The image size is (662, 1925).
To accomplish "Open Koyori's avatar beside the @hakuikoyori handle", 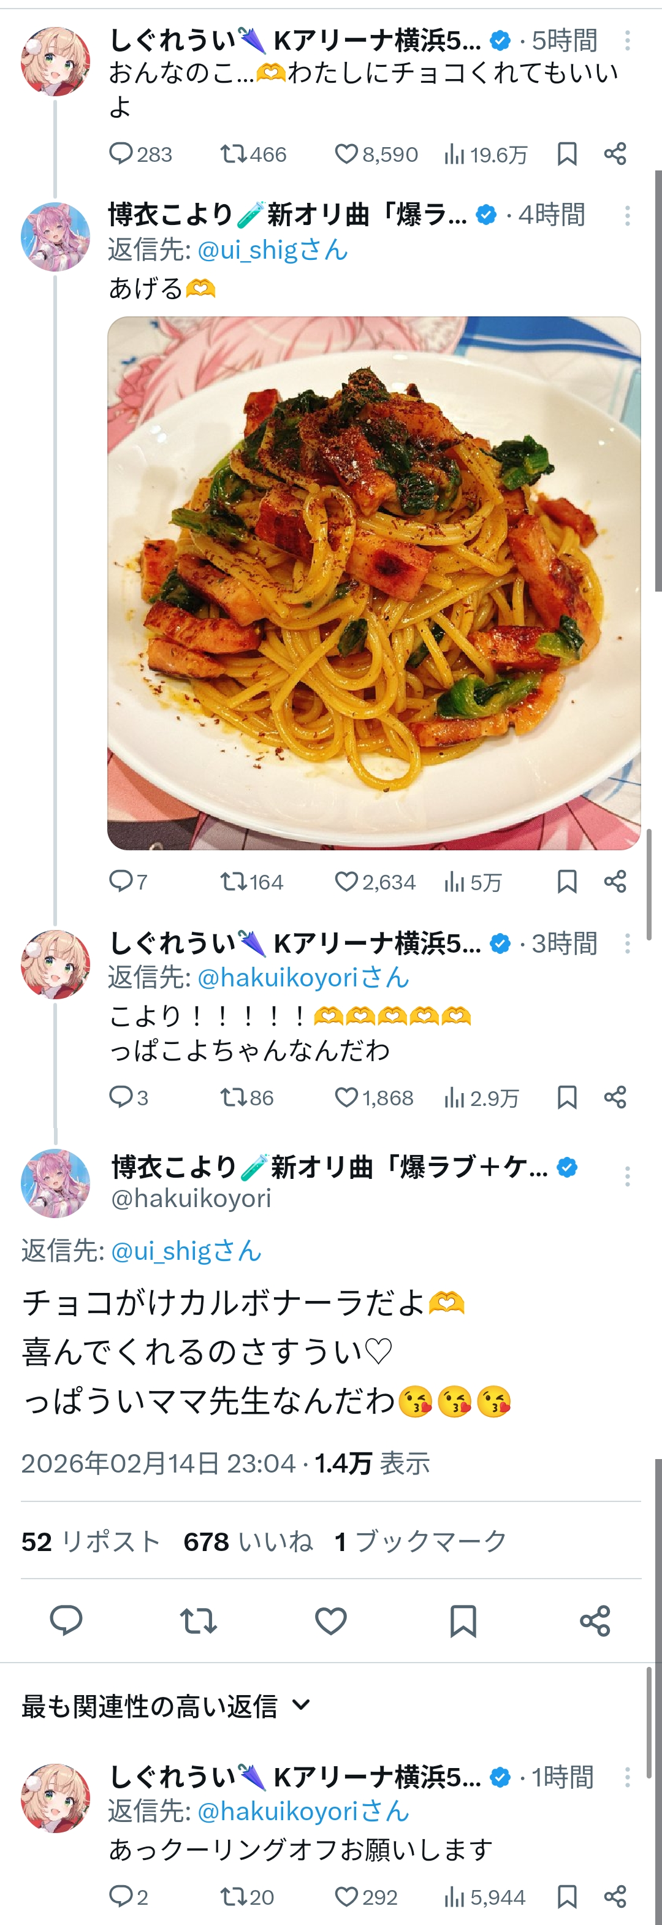I will pos(55,1183).
